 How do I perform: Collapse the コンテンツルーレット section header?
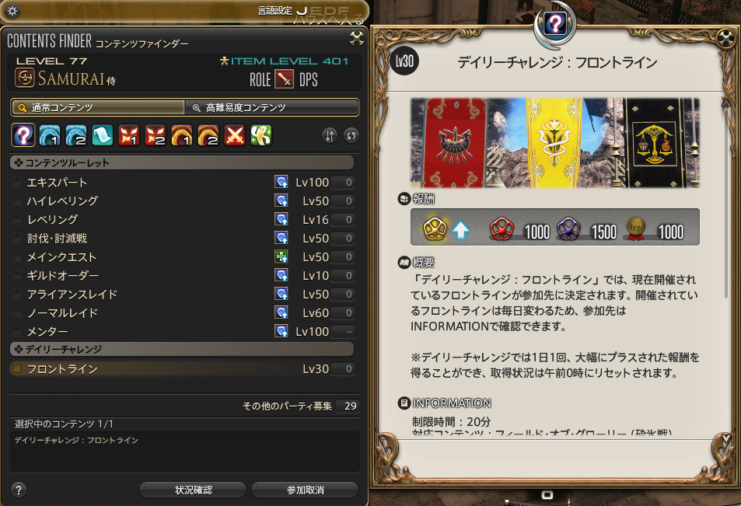point(182,162)
